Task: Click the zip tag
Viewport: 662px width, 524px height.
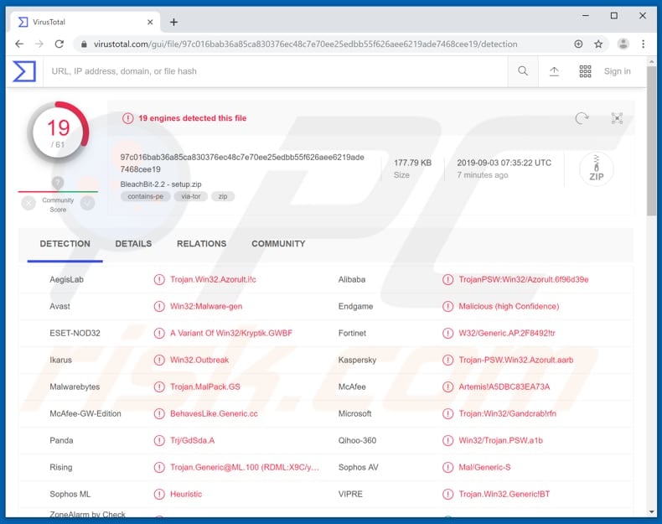Action: coord(223,196)
